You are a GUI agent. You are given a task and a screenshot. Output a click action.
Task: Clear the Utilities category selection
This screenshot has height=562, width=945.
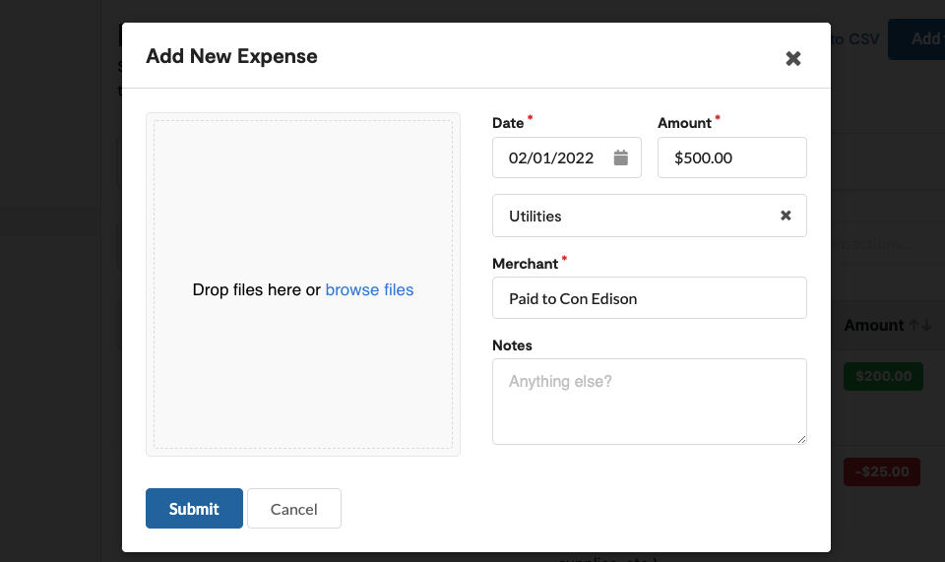pyautogui.click(x=786, y=216)
